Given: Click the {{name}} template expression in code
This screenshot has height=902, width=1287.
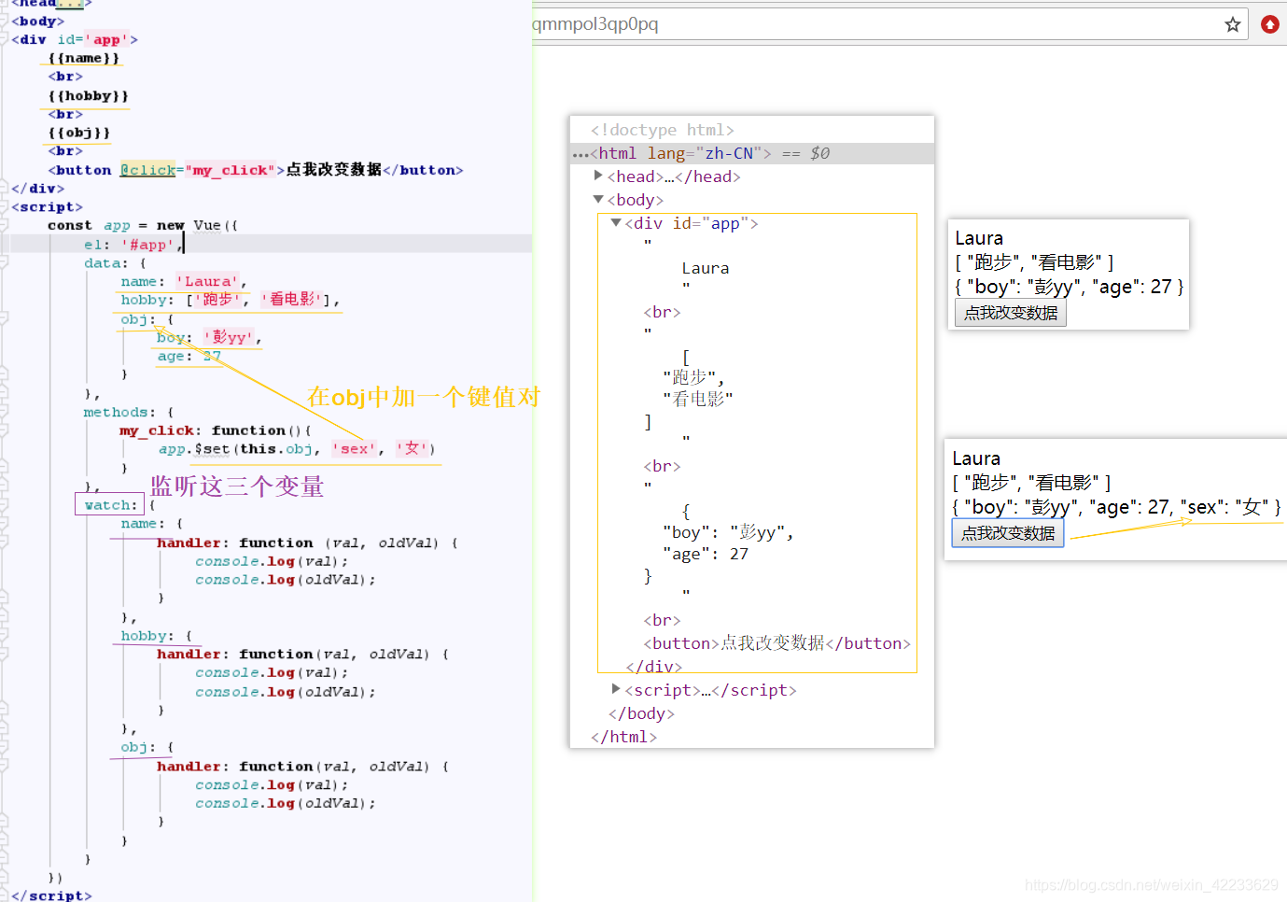Looking at the screenshot, I should pyautogui.click(x=84, y=58).
